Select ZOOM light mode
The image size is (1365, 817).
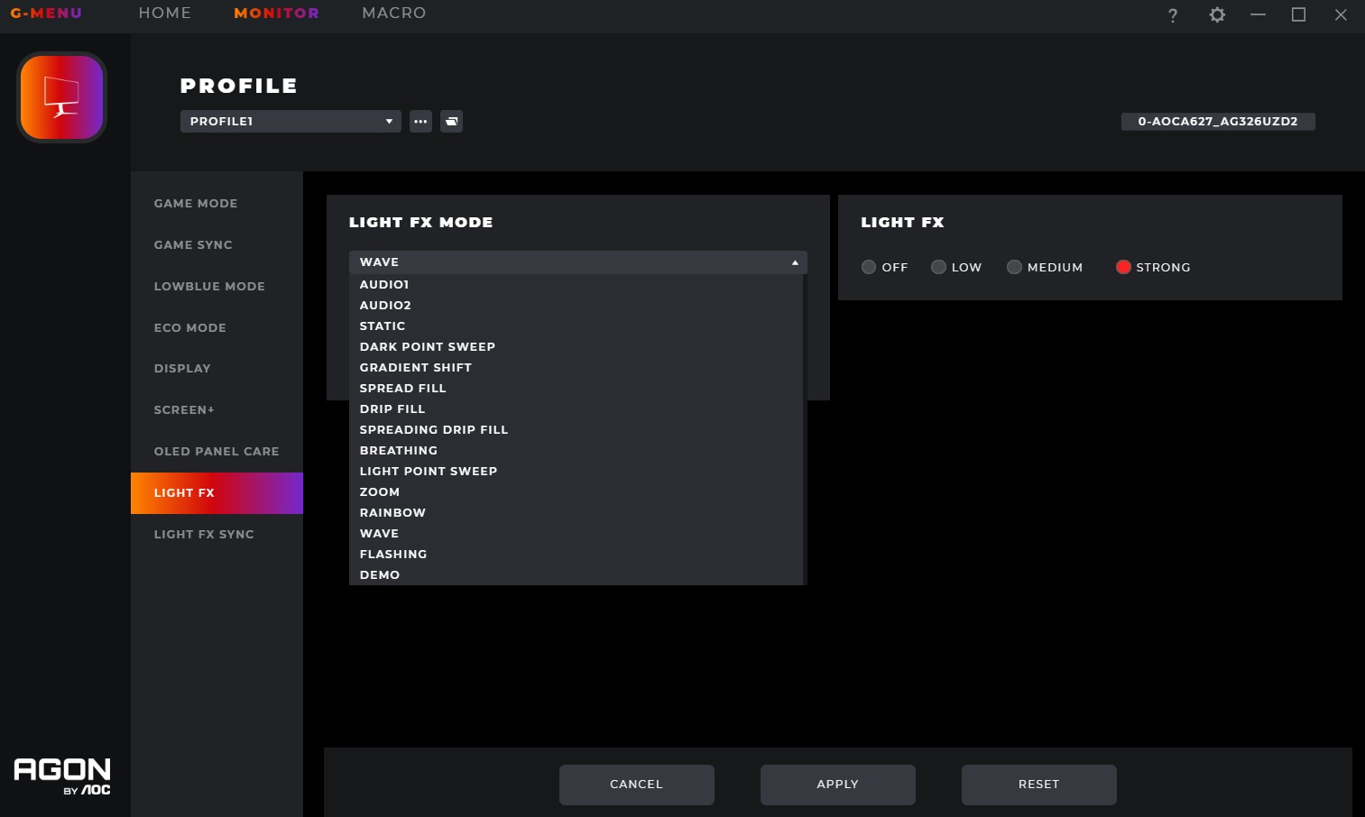[x=576, y=492]
